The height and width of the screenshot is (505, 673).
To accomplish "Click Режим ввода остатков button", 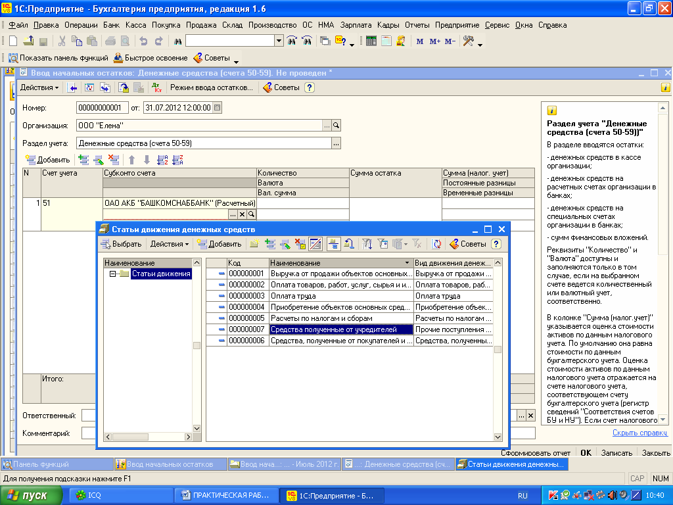I will pos(212,87).
